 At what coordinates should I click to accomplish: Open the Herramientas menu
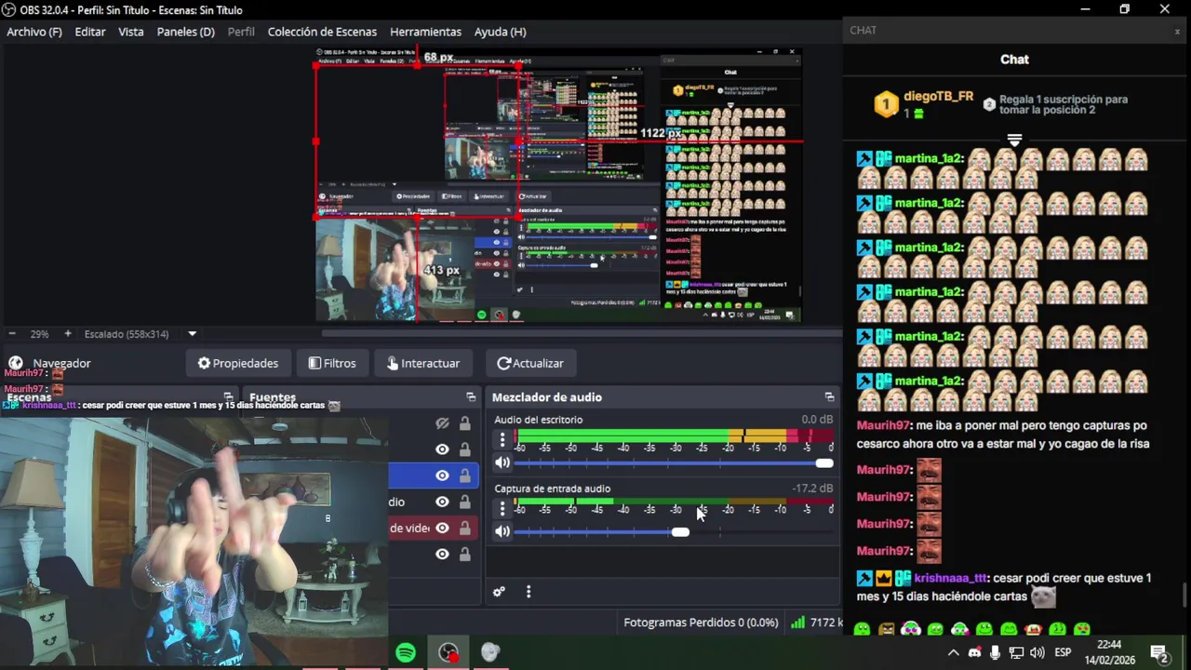click(425, 32)
